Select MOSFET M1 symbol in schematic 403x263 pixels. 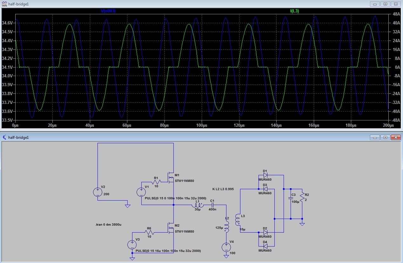point(170,177)
